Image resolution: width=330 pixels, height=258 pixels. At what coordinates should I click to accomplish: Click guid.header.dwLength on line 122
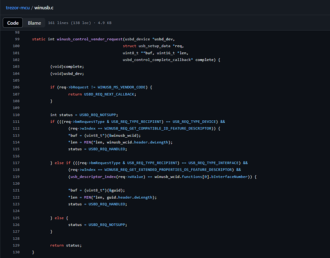click(x=130, y=197)
